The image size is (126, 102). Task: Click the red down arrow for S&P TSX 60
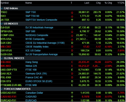pos(72,16)
